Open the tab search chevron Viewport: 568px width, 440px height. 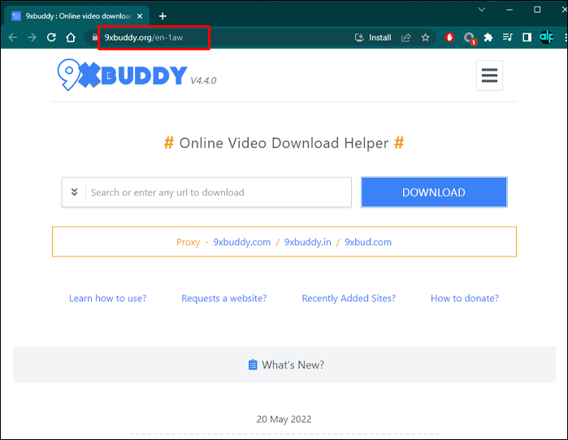point(481,10)
